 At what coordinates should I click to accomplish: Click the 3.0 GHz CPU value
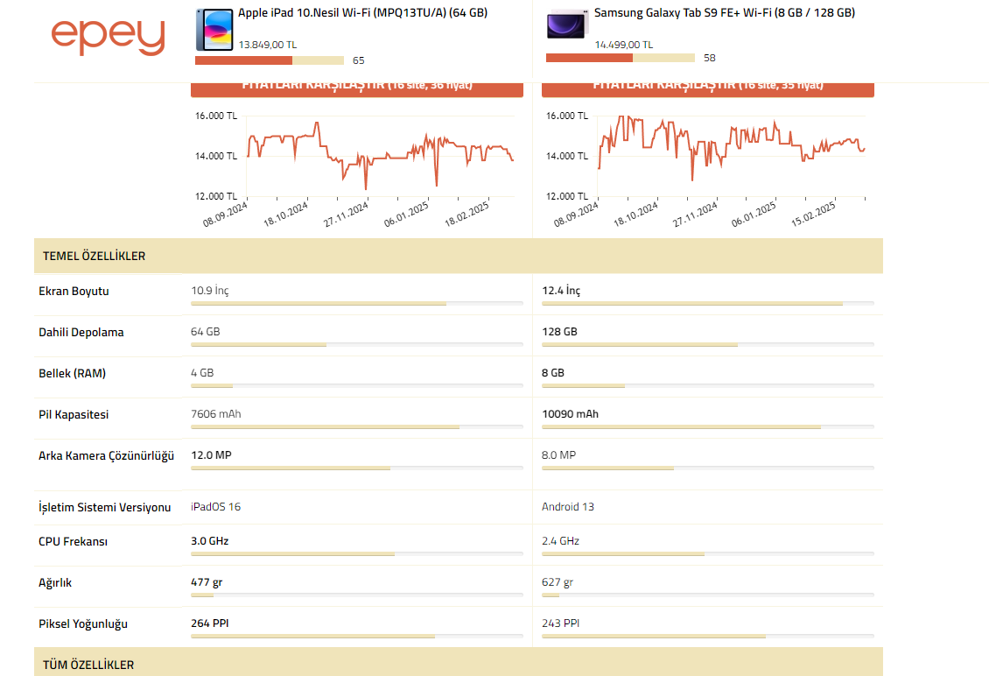click(x=210, y=540)
